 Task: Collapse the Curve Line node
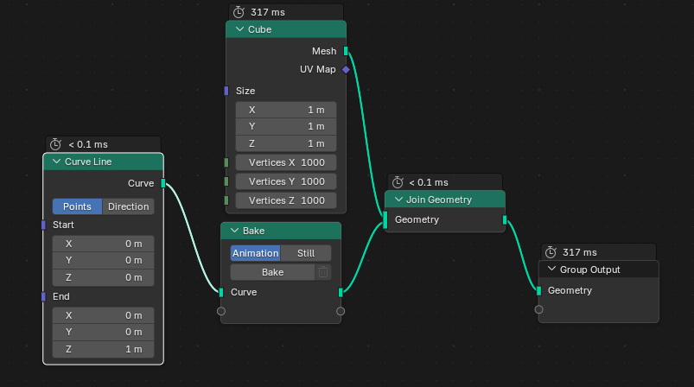pyautogui.click(x=57, y=162)
